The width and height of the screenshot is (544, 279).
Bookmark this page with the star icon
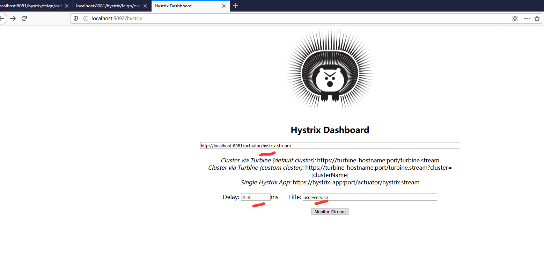pyautogui.click(x=537, y=19)
